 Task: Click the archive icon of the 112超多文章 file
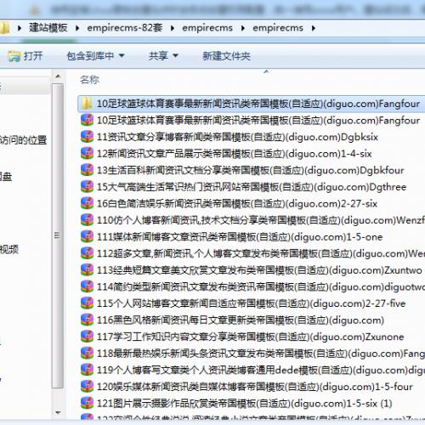click(87, 253)
